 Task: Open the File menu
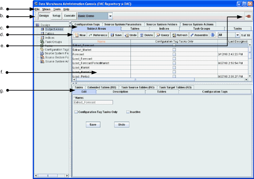(37, 9)
